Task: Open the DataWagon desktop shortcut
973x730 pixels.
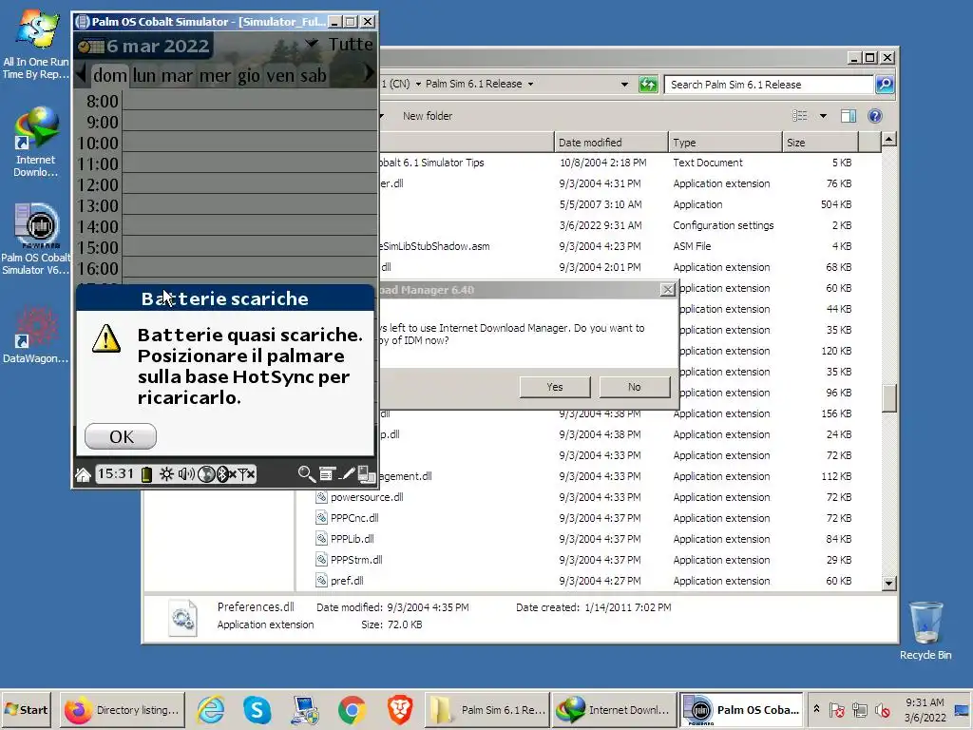Action: coord(36,336)
